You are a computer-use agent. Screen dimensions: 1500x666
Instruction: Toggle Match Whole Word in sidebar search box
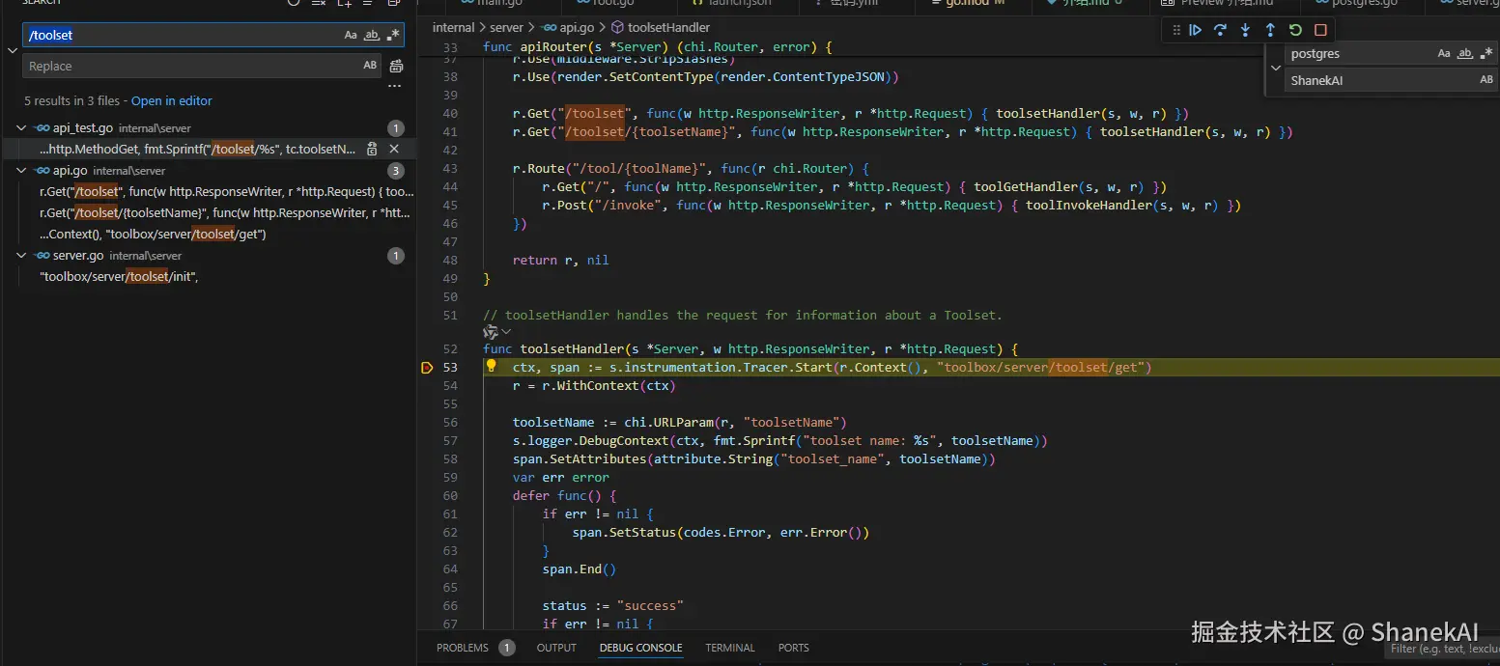(371, 35)
